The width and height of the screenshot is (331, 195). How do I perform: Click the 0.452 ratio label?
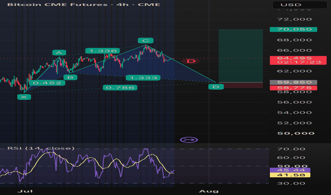pos(47,83)
